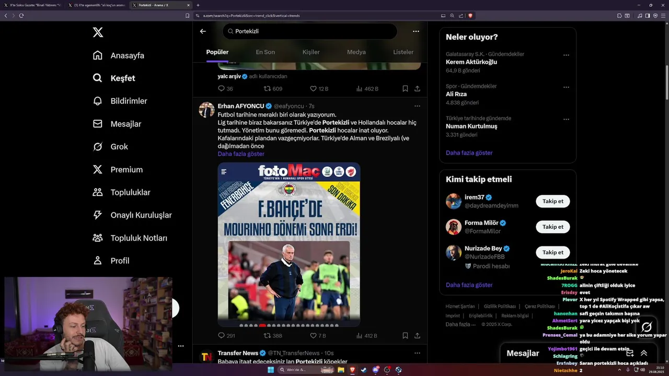Bookmark Erhan AFYONCU post
Screen dimensions: 669x376
pos(405,336)
